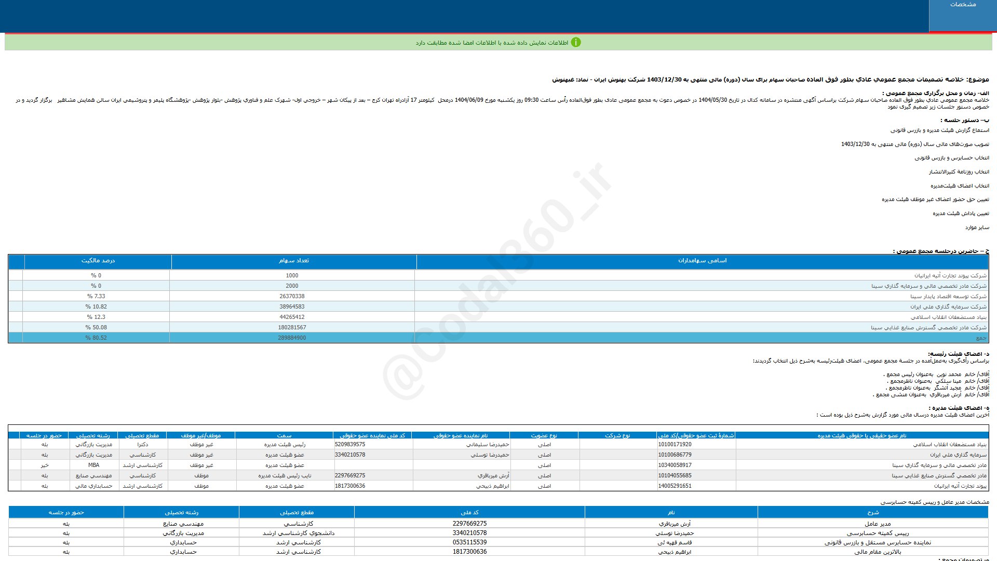This screenshot has height=561, width=997.
Task: Click the MBA field-of-study cell
Action: click(x=93, y=465)
